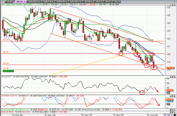The height and width of the screenshot is (116, 177).
Task: Restore the DirectionalMov indicator pane
Action: [x=171, y=110]
